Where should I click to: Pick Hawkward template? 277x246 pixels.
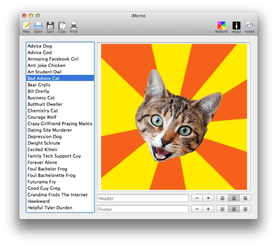[60, 201]
